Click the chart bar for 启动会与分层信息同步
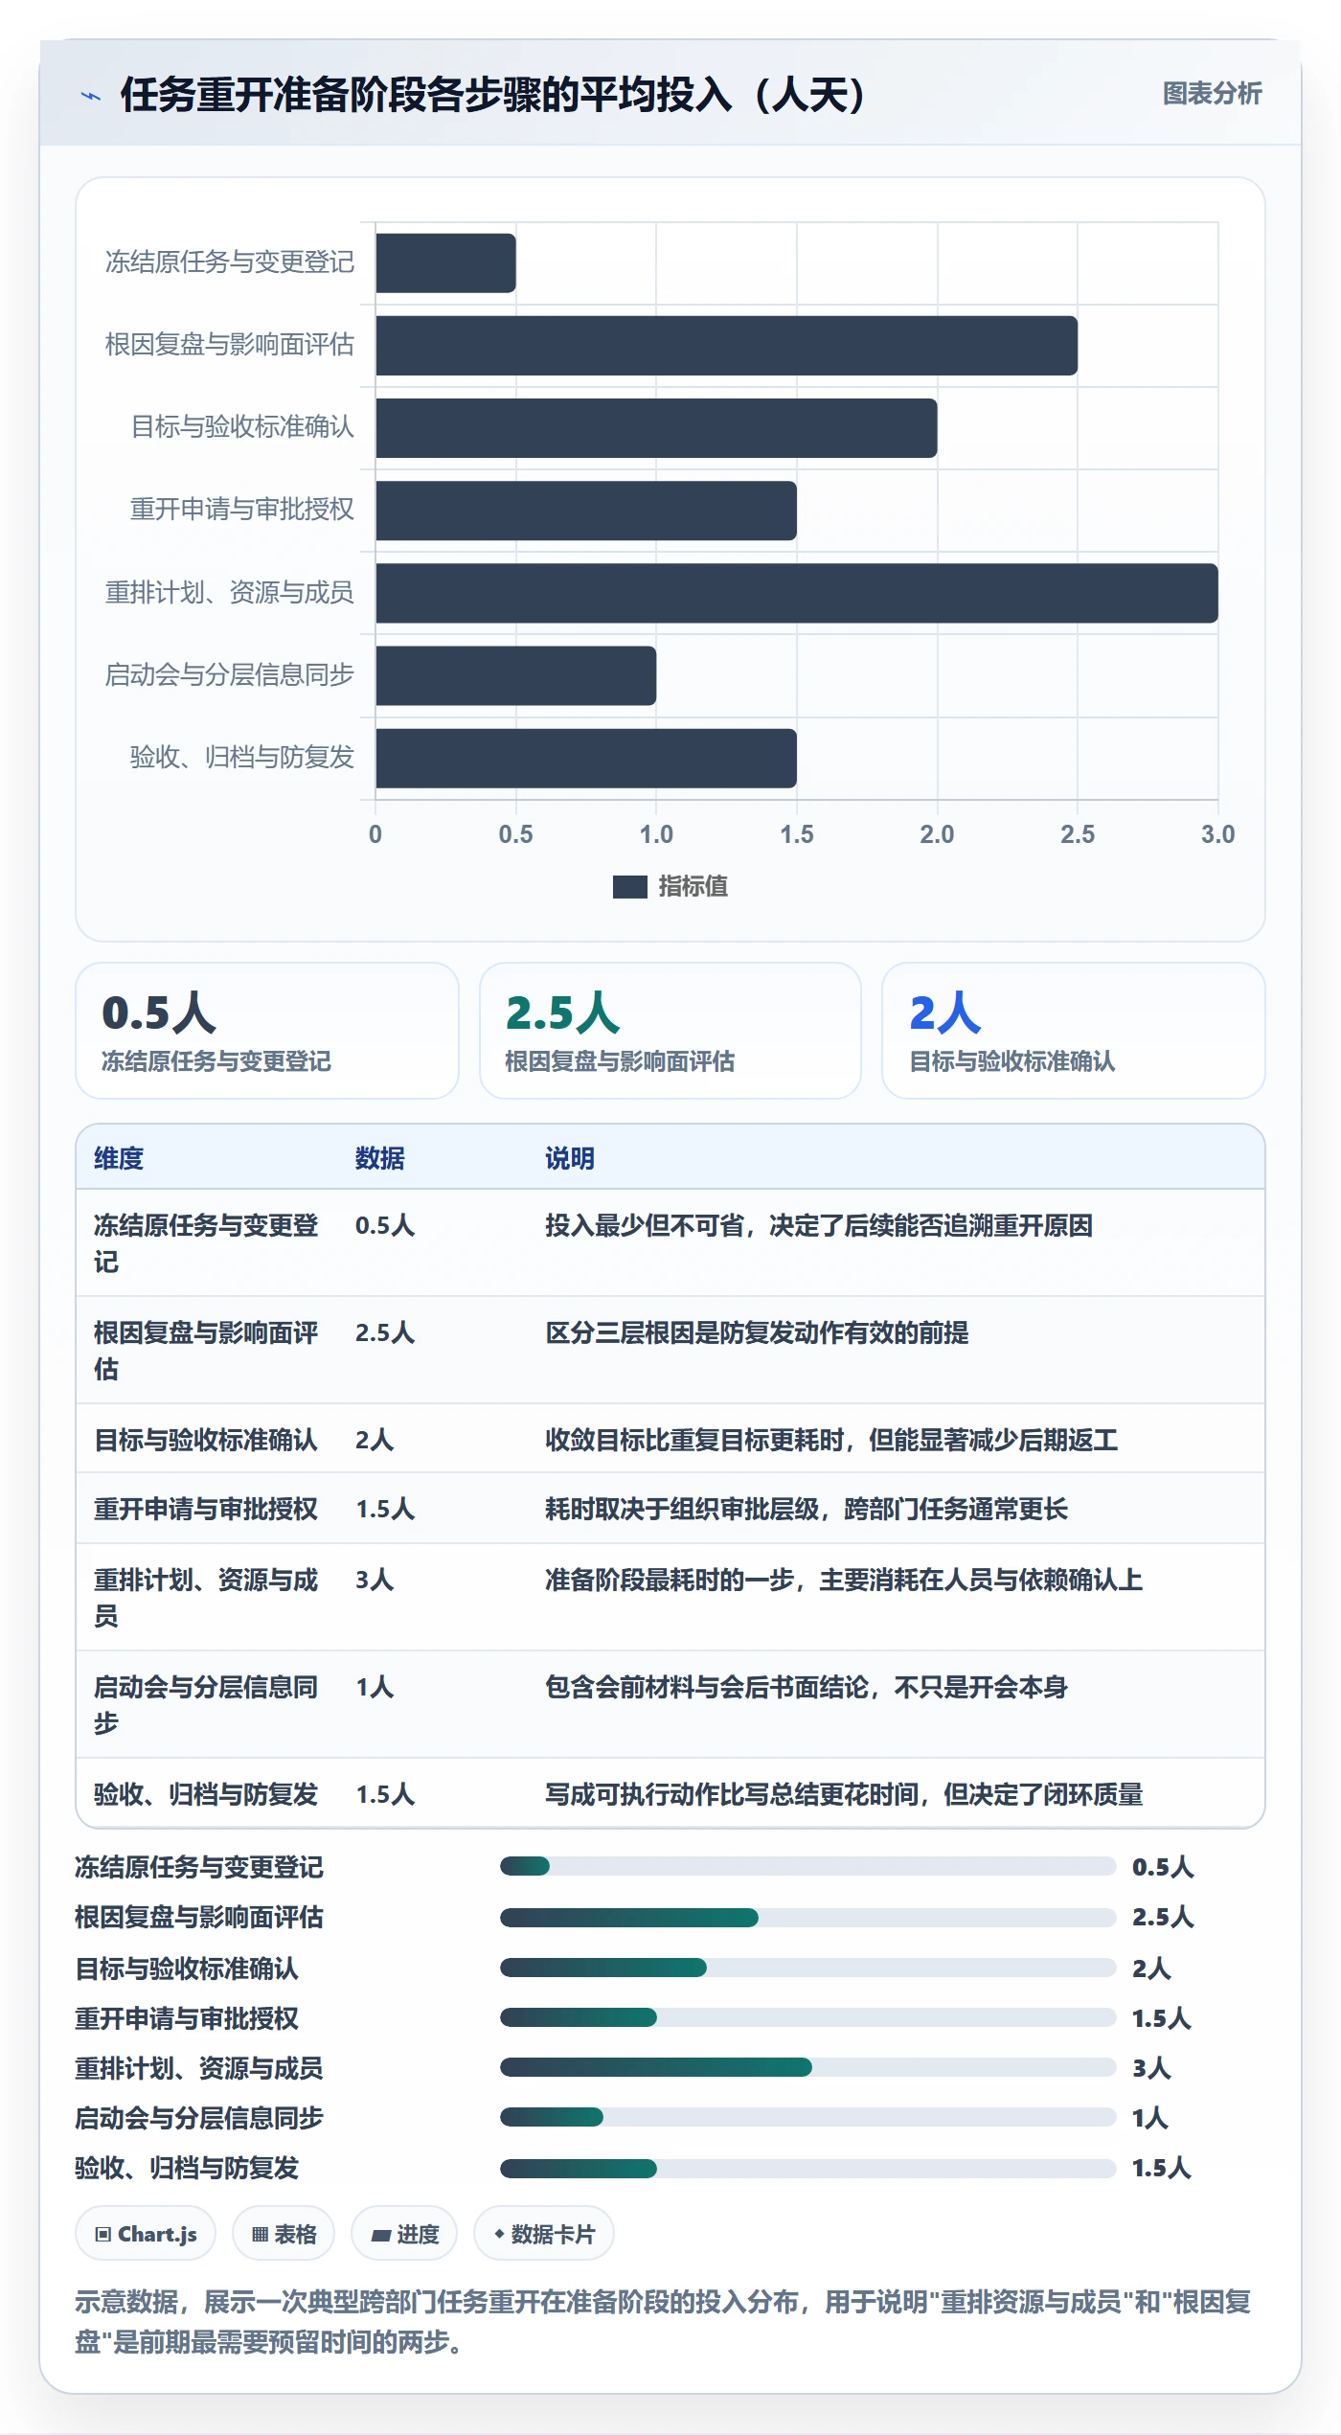 (x=515, y=675)
